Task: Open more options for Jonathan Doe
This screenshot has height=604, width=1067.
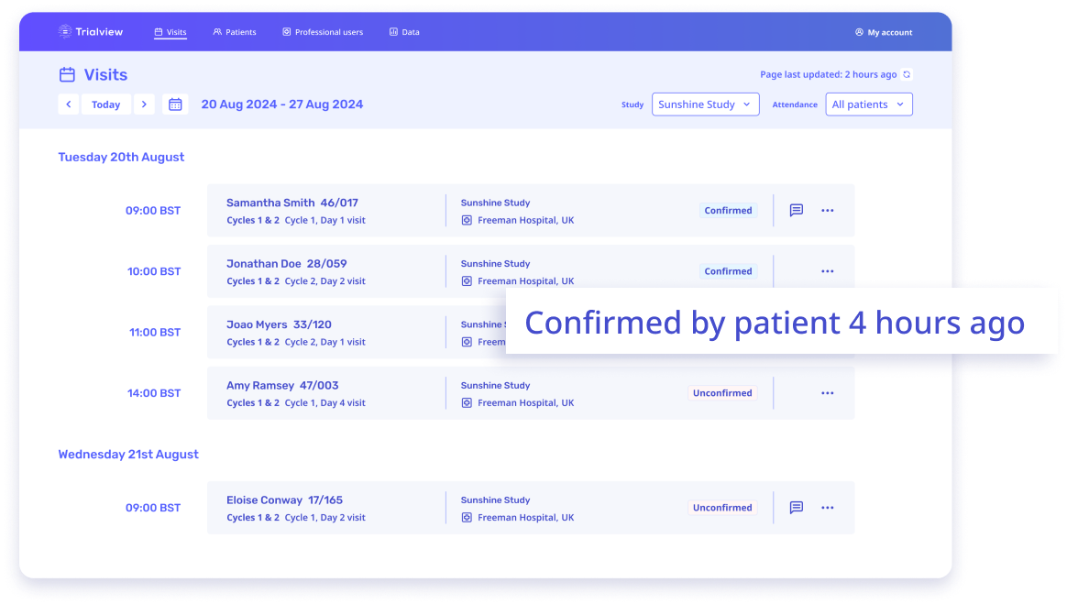Action: pos(828,271)
